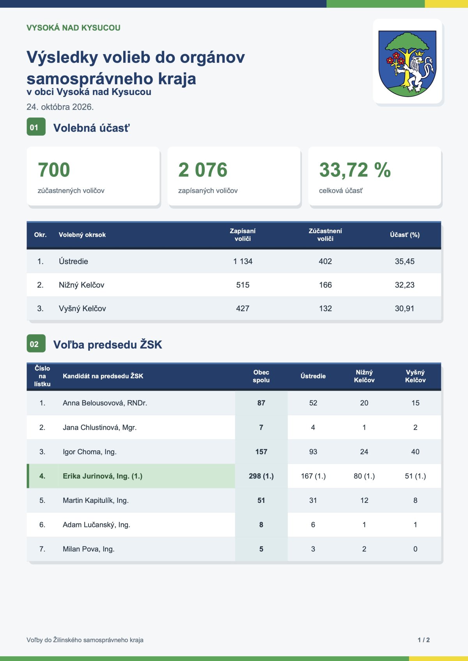This screenshot has height=661, width=468.
Task: Click the "298 (1.)" total votes cell
Action: [261, 476]
